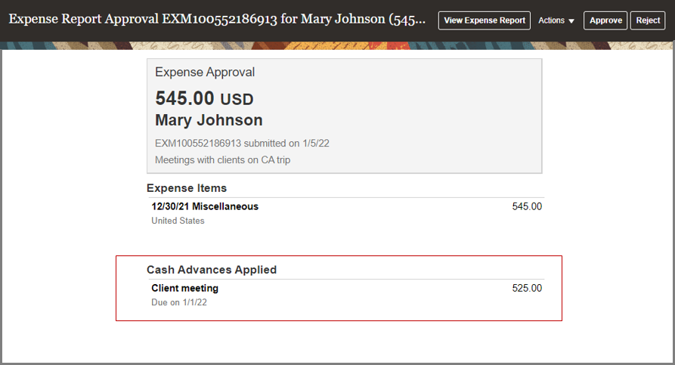Open the Client meeting cash advance
Image resolution: width=675 pixels, height=365 pixels.
(184, 288)
